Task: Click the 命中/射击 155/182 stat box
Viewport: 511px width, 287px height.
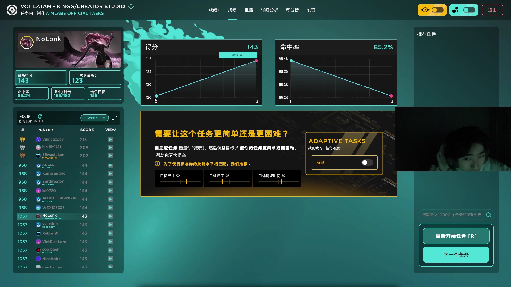Action: [x=68, y=94]
